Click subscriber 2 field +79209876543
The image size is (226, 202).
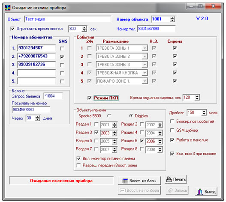(x=36, y=56)
